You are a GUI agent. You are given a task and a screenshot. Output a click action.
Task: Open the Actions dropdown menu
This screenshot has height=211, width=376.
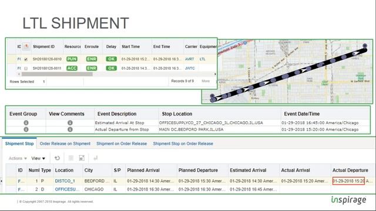tap(18, 158)
